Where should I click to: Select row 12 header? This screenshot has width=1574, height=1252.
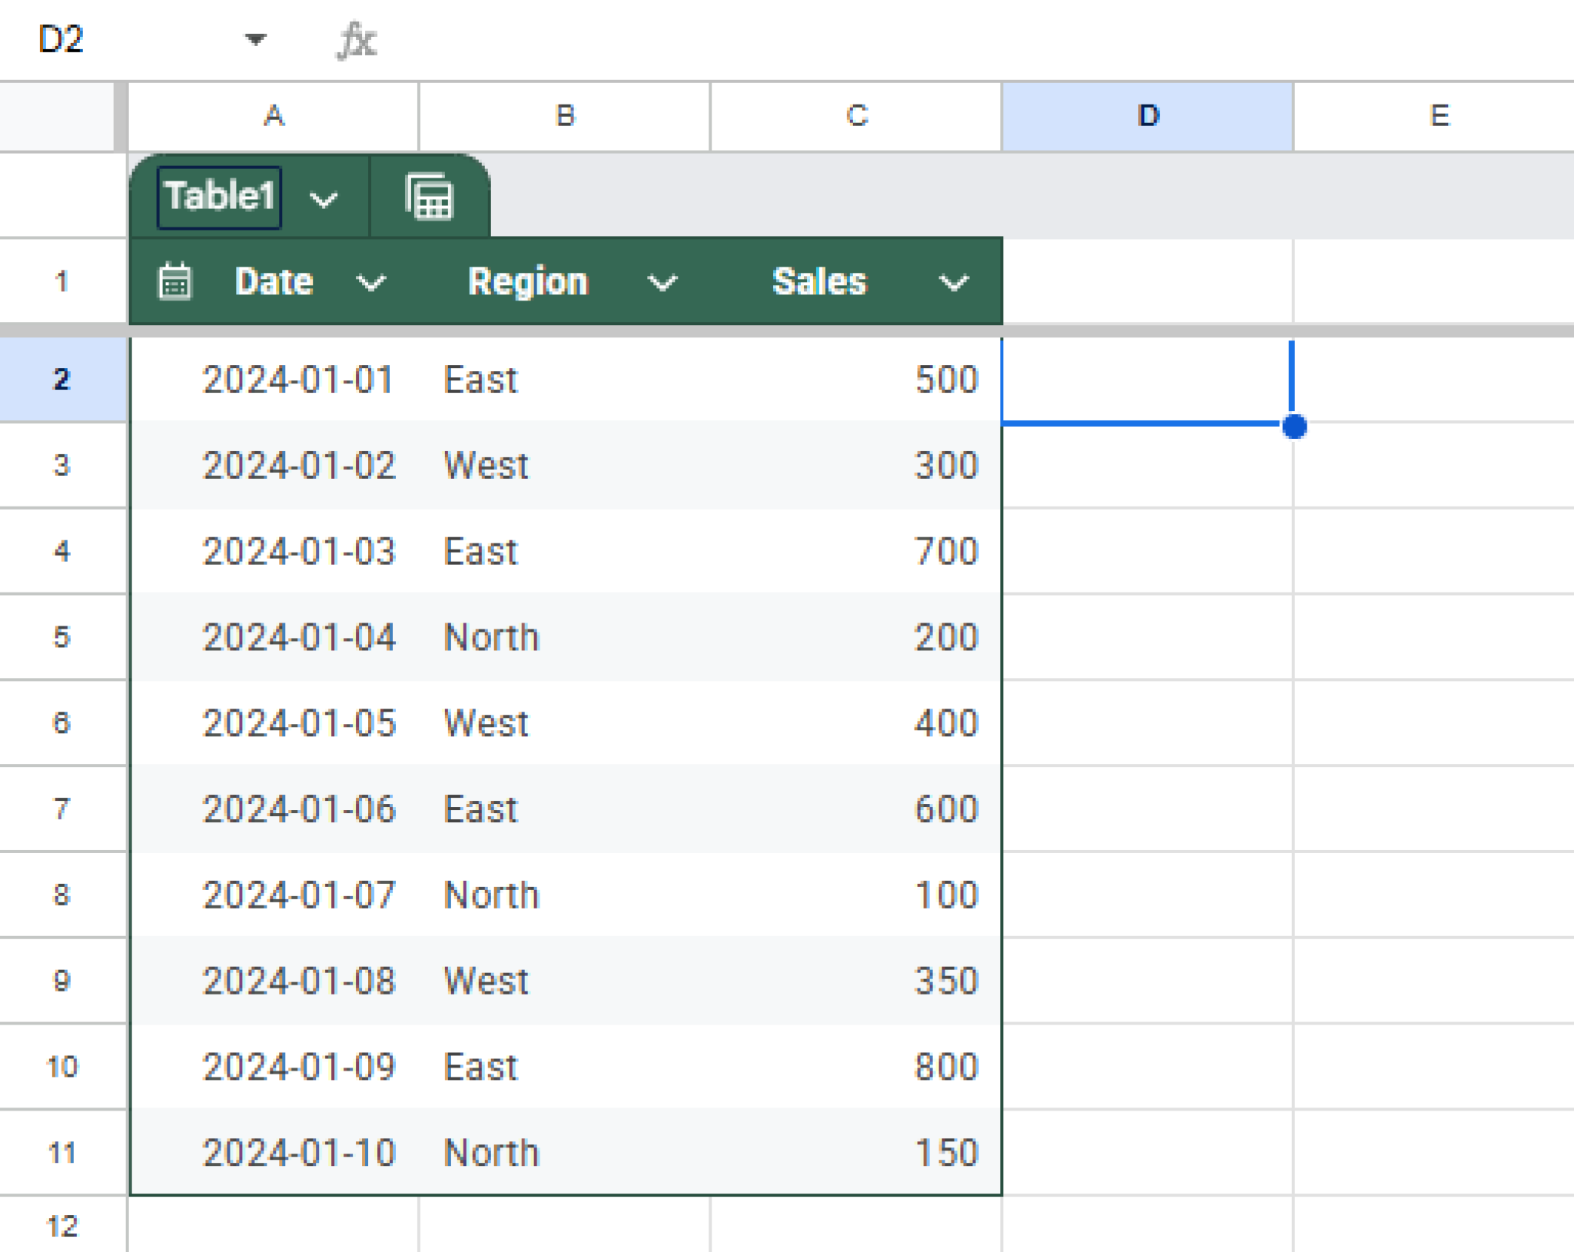tap(63, 1225)
